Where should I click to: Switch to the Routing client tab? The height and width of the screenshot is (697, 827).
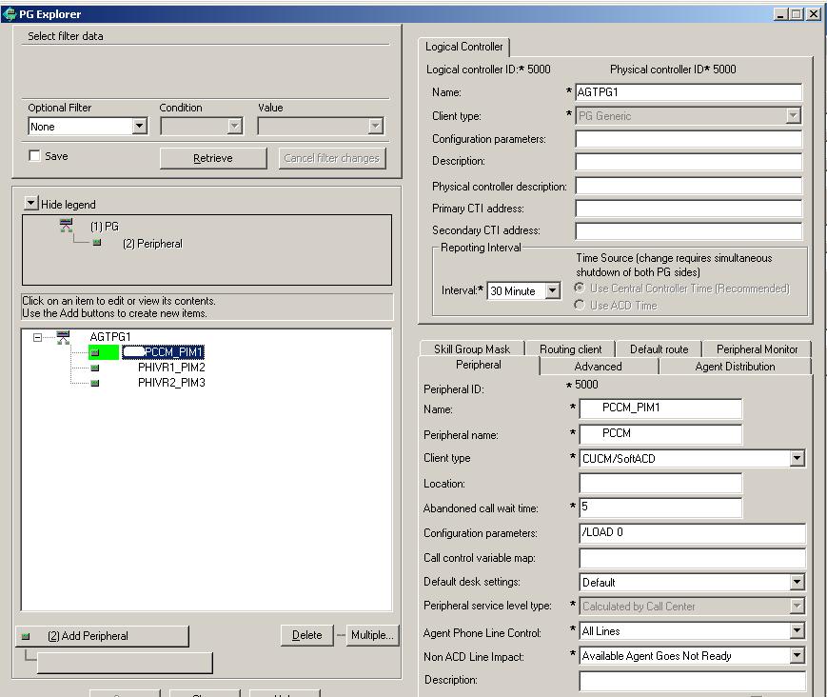(x=570, y=348)
